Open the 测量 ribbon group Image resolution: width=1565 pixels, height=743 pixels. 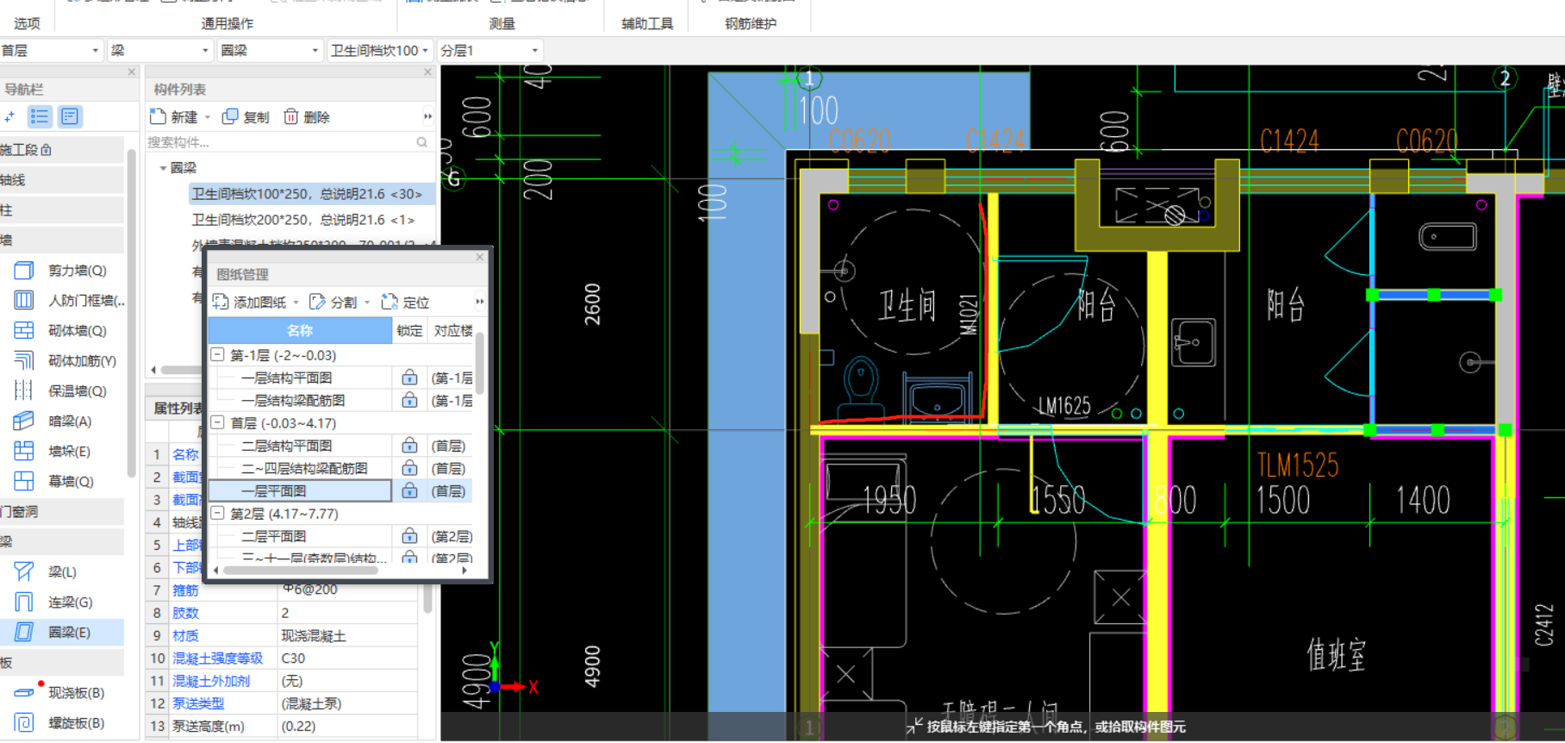click(502, 23)
